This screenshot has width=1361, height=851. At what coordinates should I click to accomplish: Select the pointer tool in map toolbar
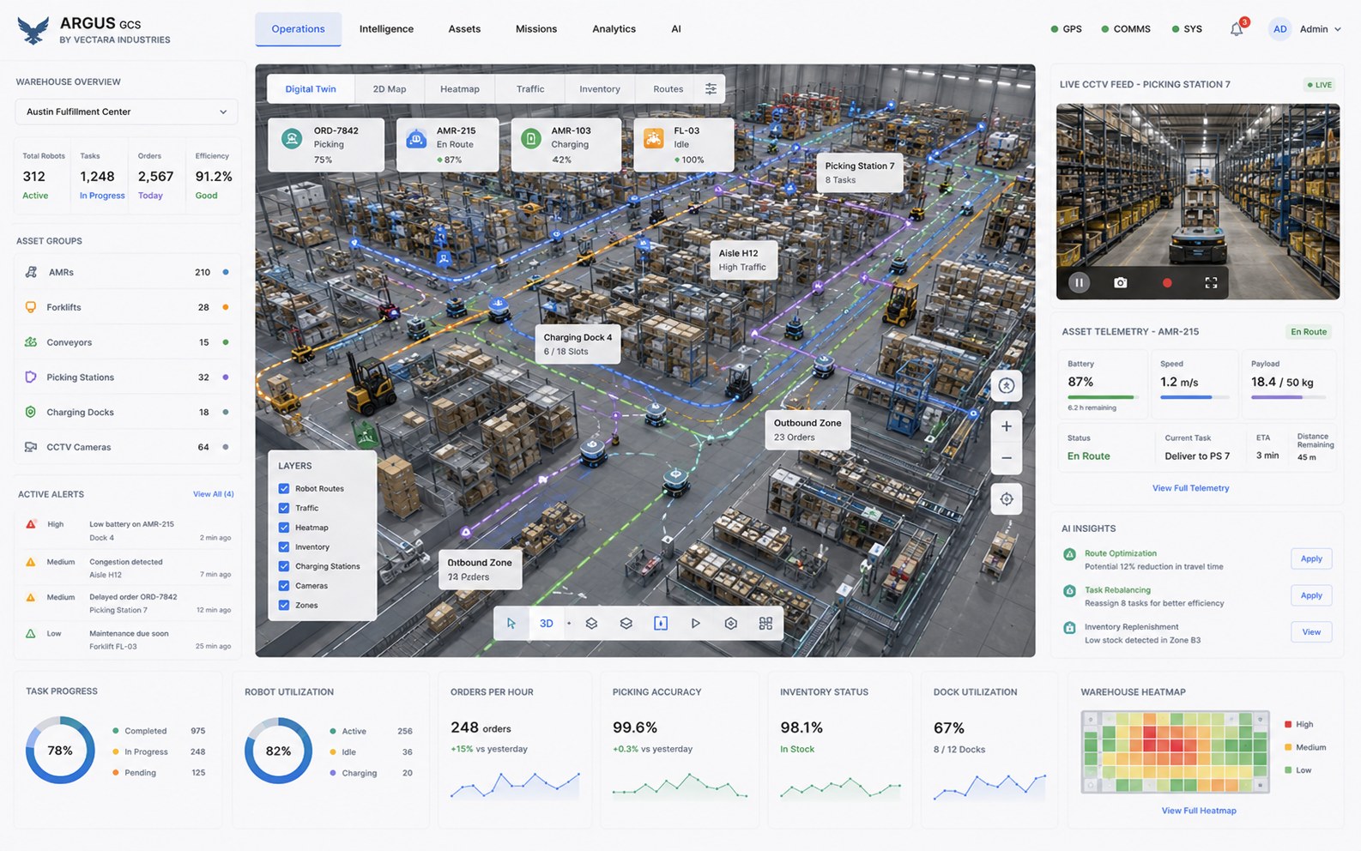click(x=511, y=624)
